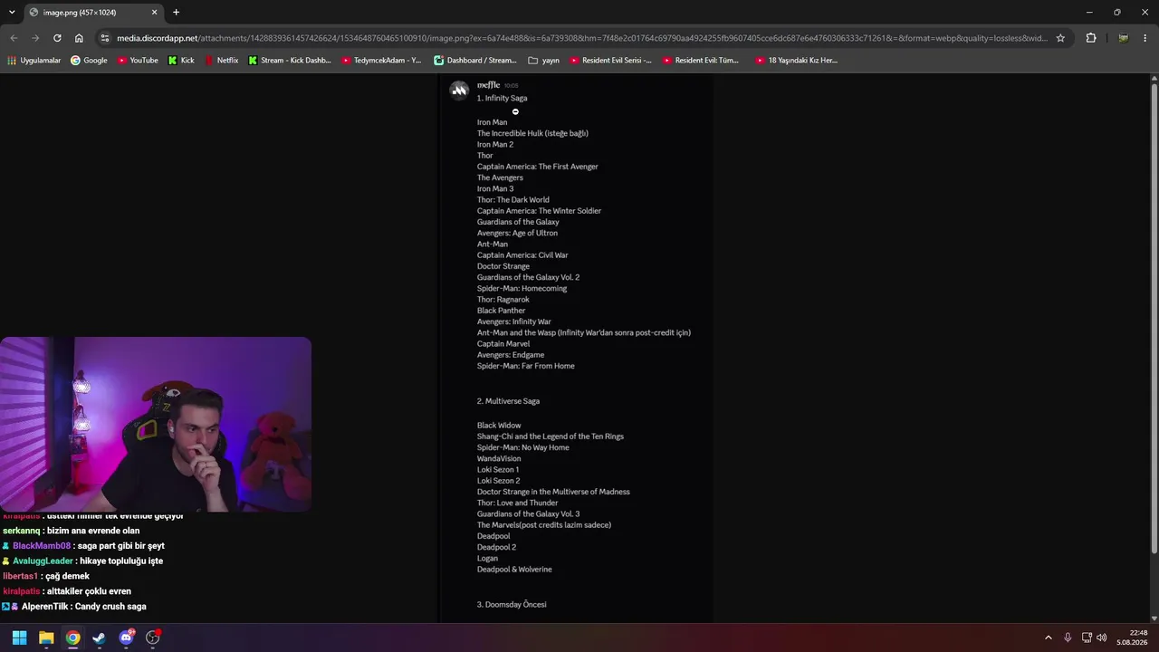Bookmark this page with the star icon

pos(1060,38)
